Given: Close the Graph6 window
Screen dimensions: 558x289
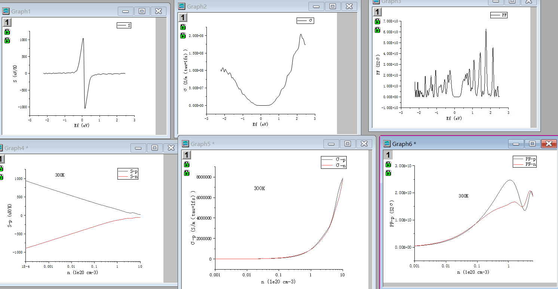Looking at the screenshot, I should [x=549, y=144].
